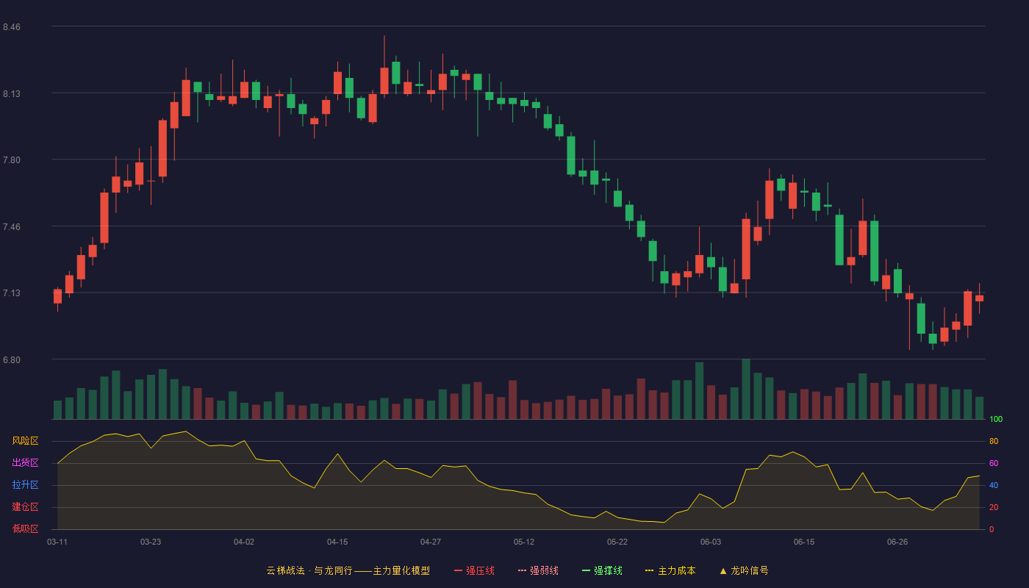Viewport: 1029px width, 588px height.
Task: Click the 6.80 price axis label
Action: pyautogui.click(x=12, y=360)
